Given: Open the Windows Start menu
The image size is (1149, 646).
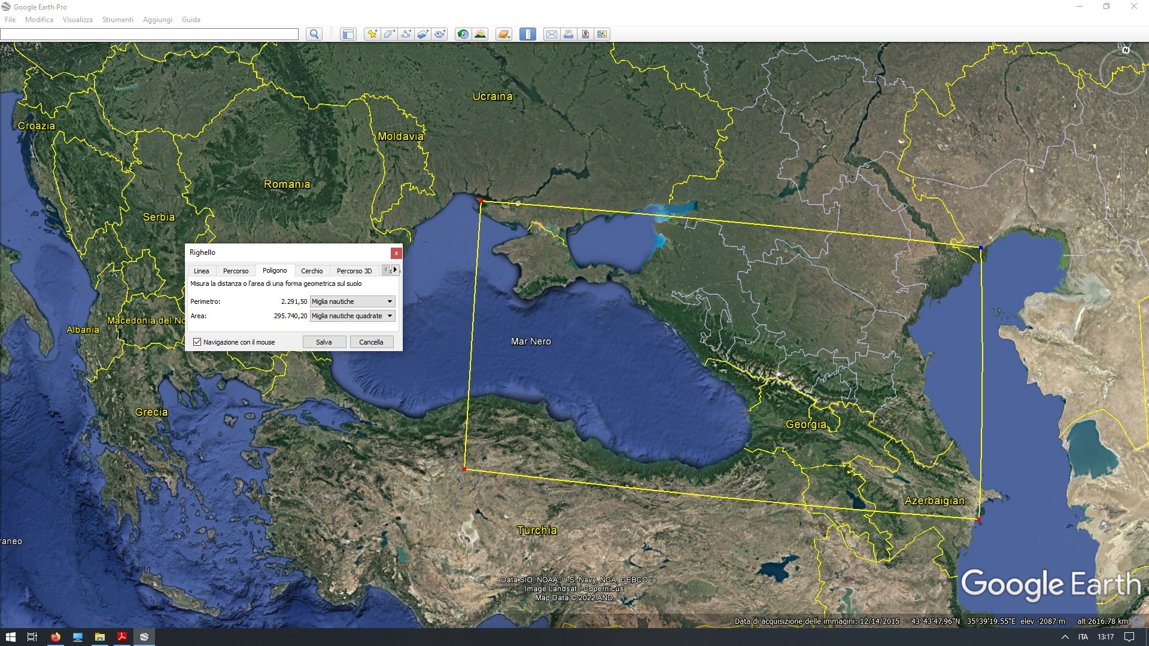Looking at the screenshot, I should tap(10, 637).
